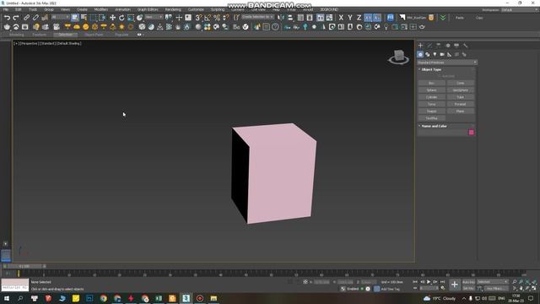Collapse the Object Type rollout
This screenshot has width=540, height=304.
(431, 69)
